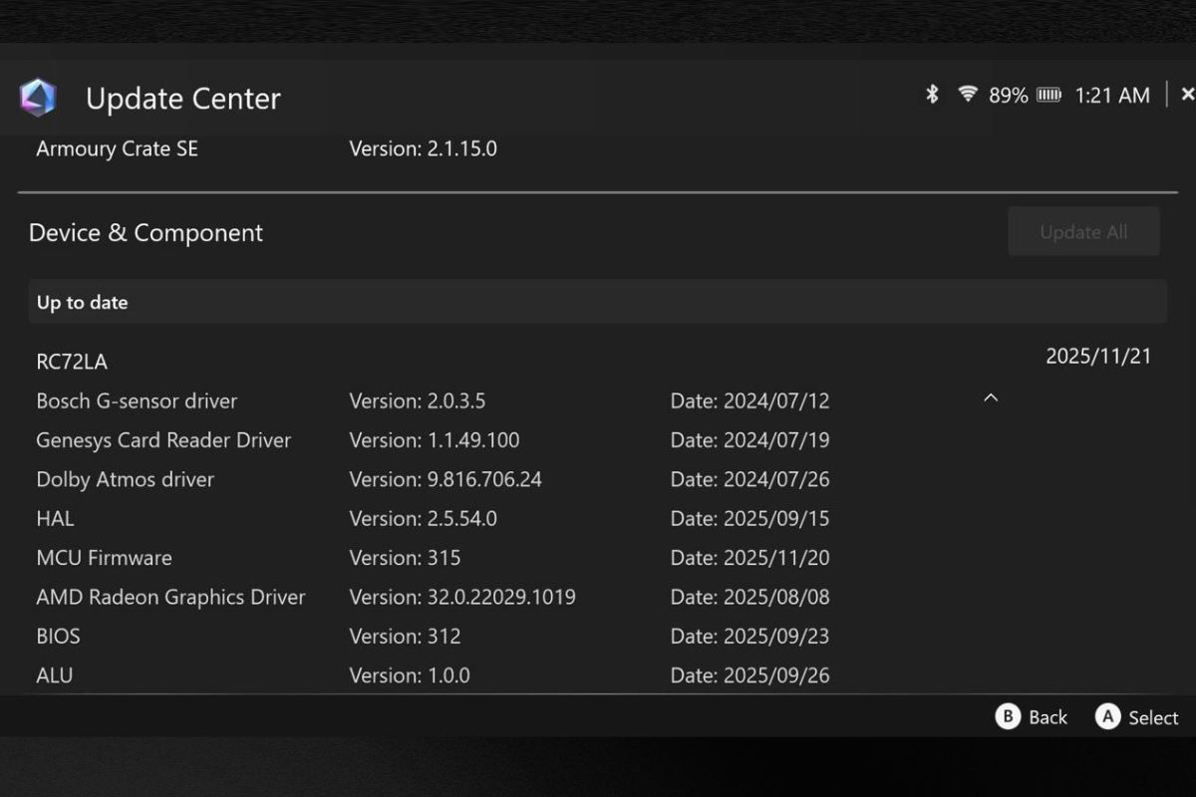Click the Update All button
The image size is (1196, 797).
(1083, 232)
